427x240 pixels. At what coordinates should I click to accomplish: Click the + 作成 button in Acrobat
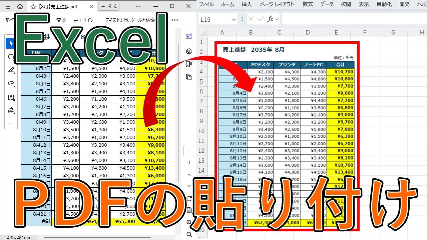[x=109, y=6]
